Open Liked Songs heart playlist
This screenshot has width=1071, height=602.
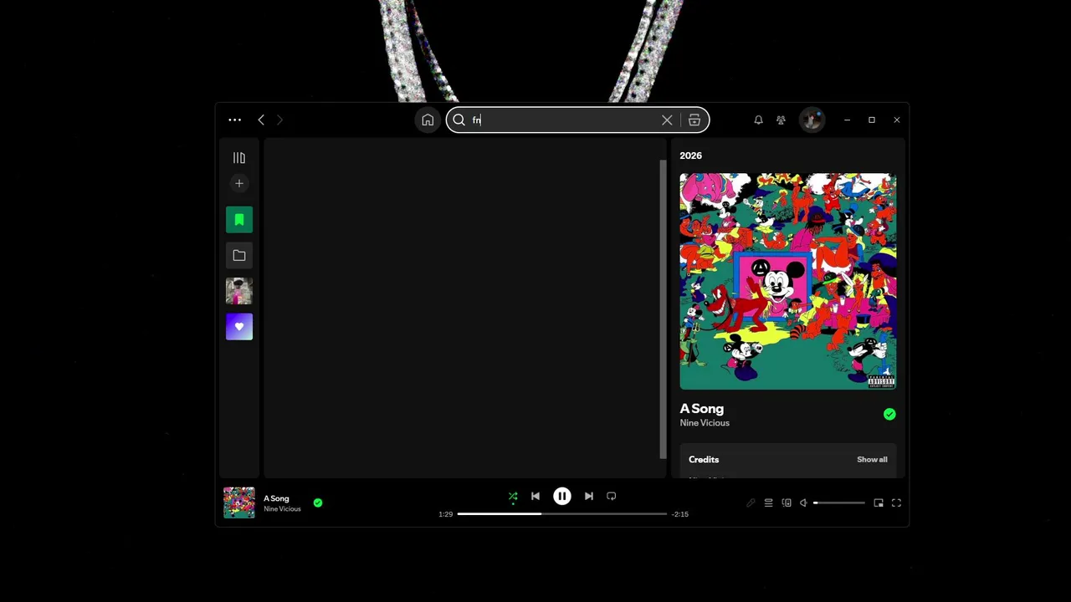pyautogui.click(x=239, y=327)
